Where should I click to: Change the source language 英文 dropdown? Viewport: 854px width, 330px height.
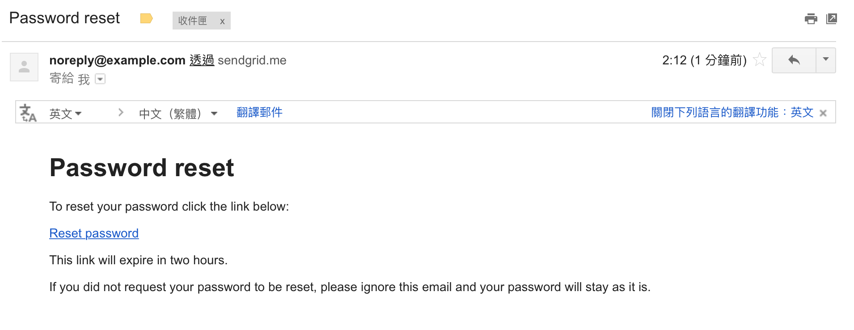coord(65,114)
